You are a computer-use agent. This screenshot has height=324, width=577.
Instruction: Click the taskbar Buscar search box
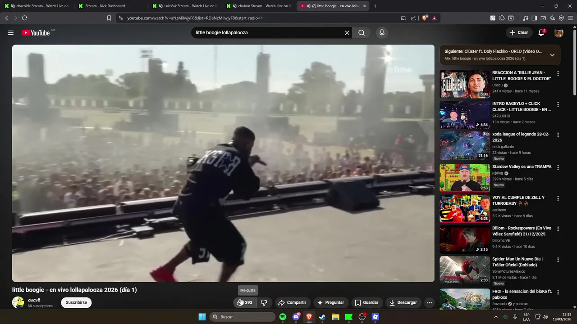243,317
